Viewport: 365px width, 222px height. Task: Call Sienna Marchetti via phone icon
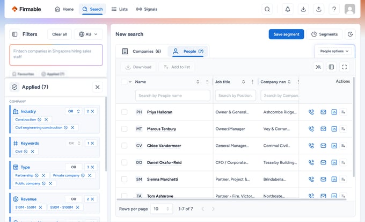tap(311, 180)
